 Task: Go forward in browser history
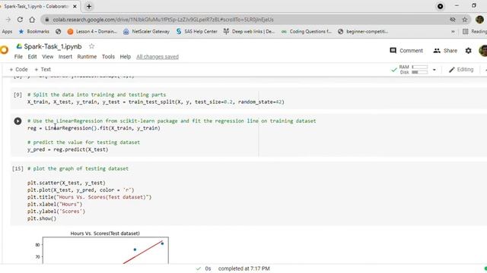(8, 20)
